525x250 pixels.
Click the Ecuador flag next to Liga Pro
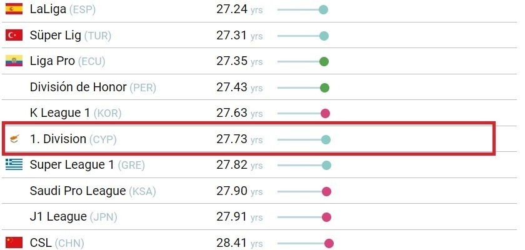14,61
